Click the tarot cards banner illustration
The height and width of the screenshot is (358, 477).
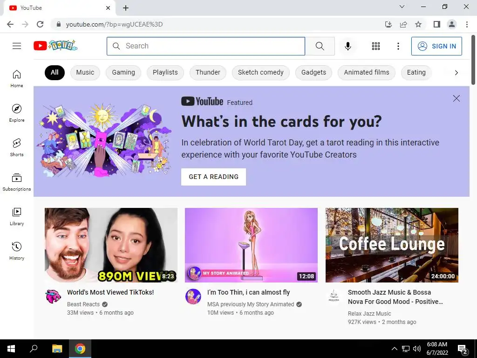[104, 140]
